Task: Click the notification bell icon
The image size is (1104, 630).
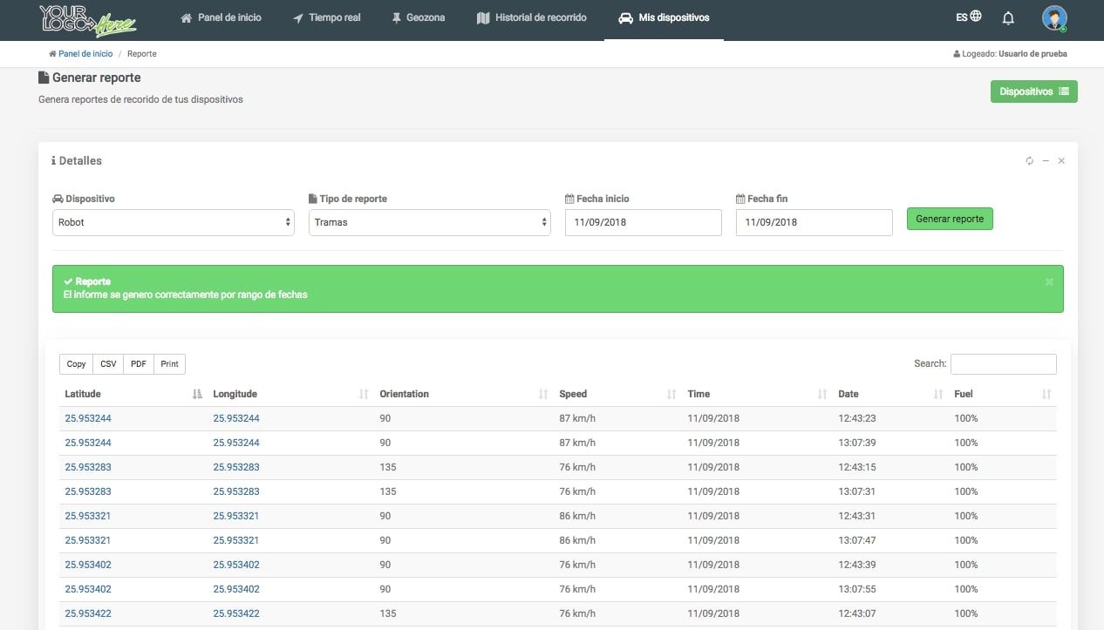Action: click(1008, 18)
